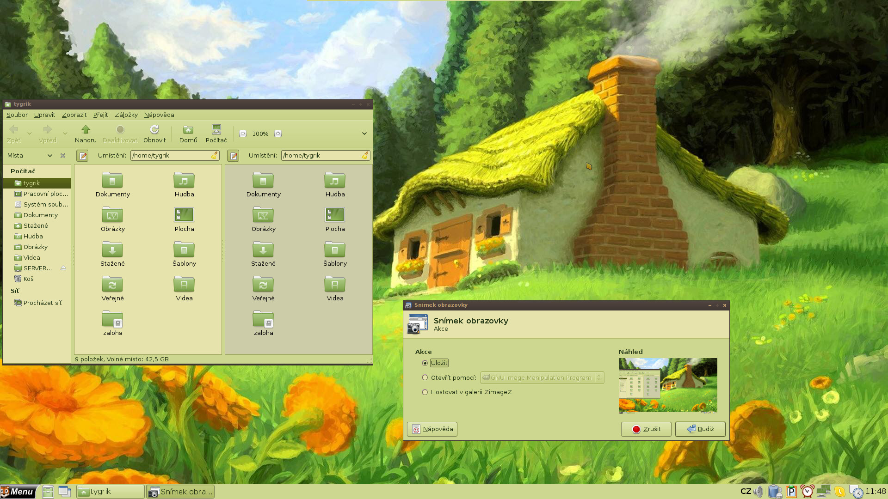The height and width of the screenshot is (499, 888).
Task: Select Systém soub... in the sidebar
Action: pos(37,204)
